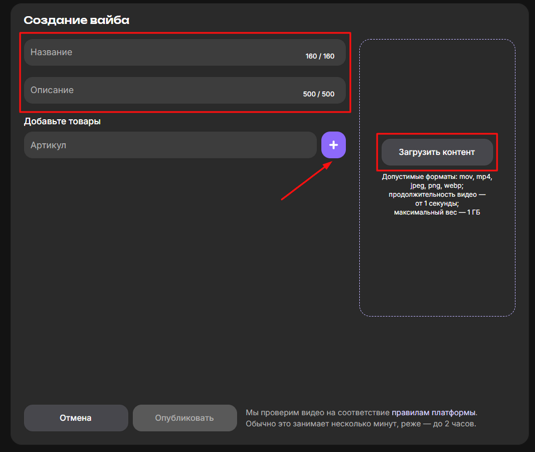535x452 pixels.
Task: Click the Обычно это занимает несколько минут text
Action: point(360,424)
